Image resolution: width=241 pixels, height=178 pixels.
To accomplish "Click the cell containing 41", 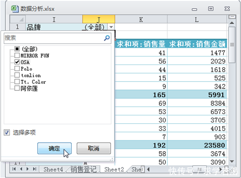I will coord(141,52).
